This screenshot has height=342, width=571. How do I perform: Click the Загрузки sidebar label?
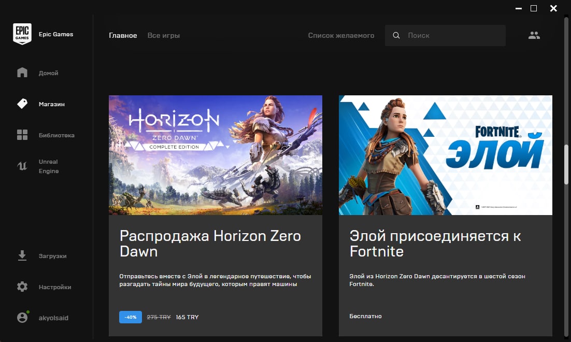52,256
